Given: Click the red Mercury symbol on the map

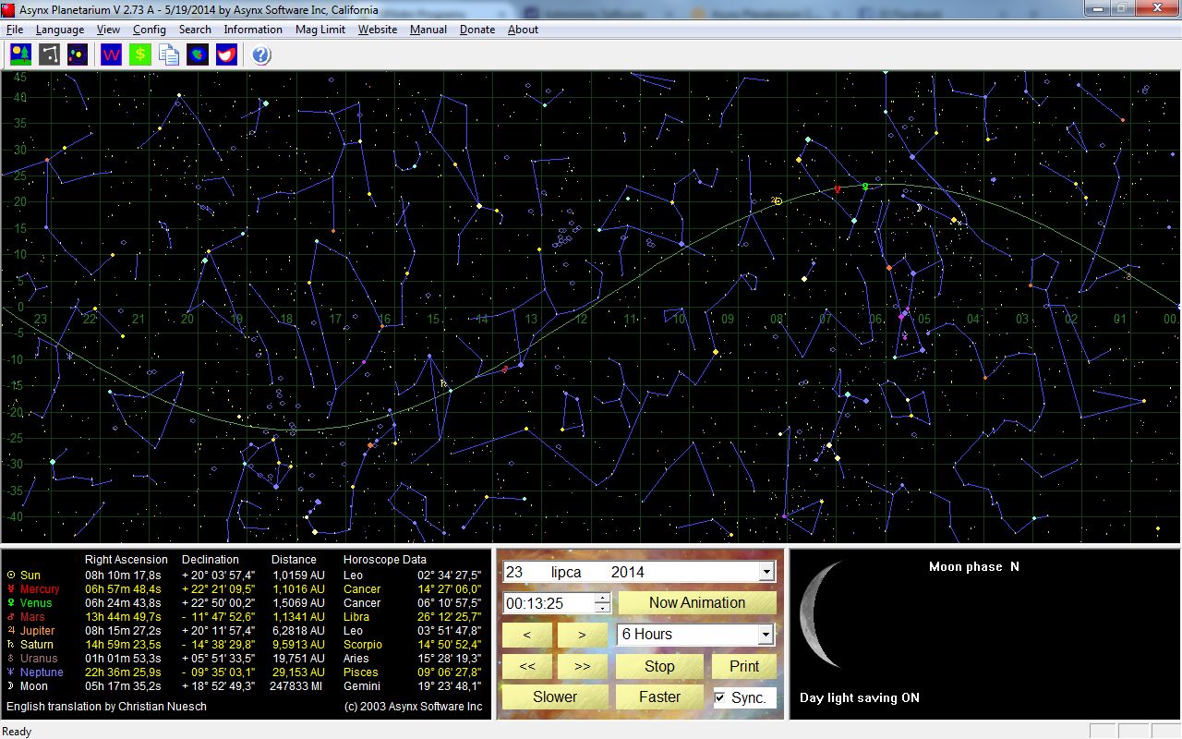Looking at the screenshot, I should pyautogui.click(x=838, y=189).
